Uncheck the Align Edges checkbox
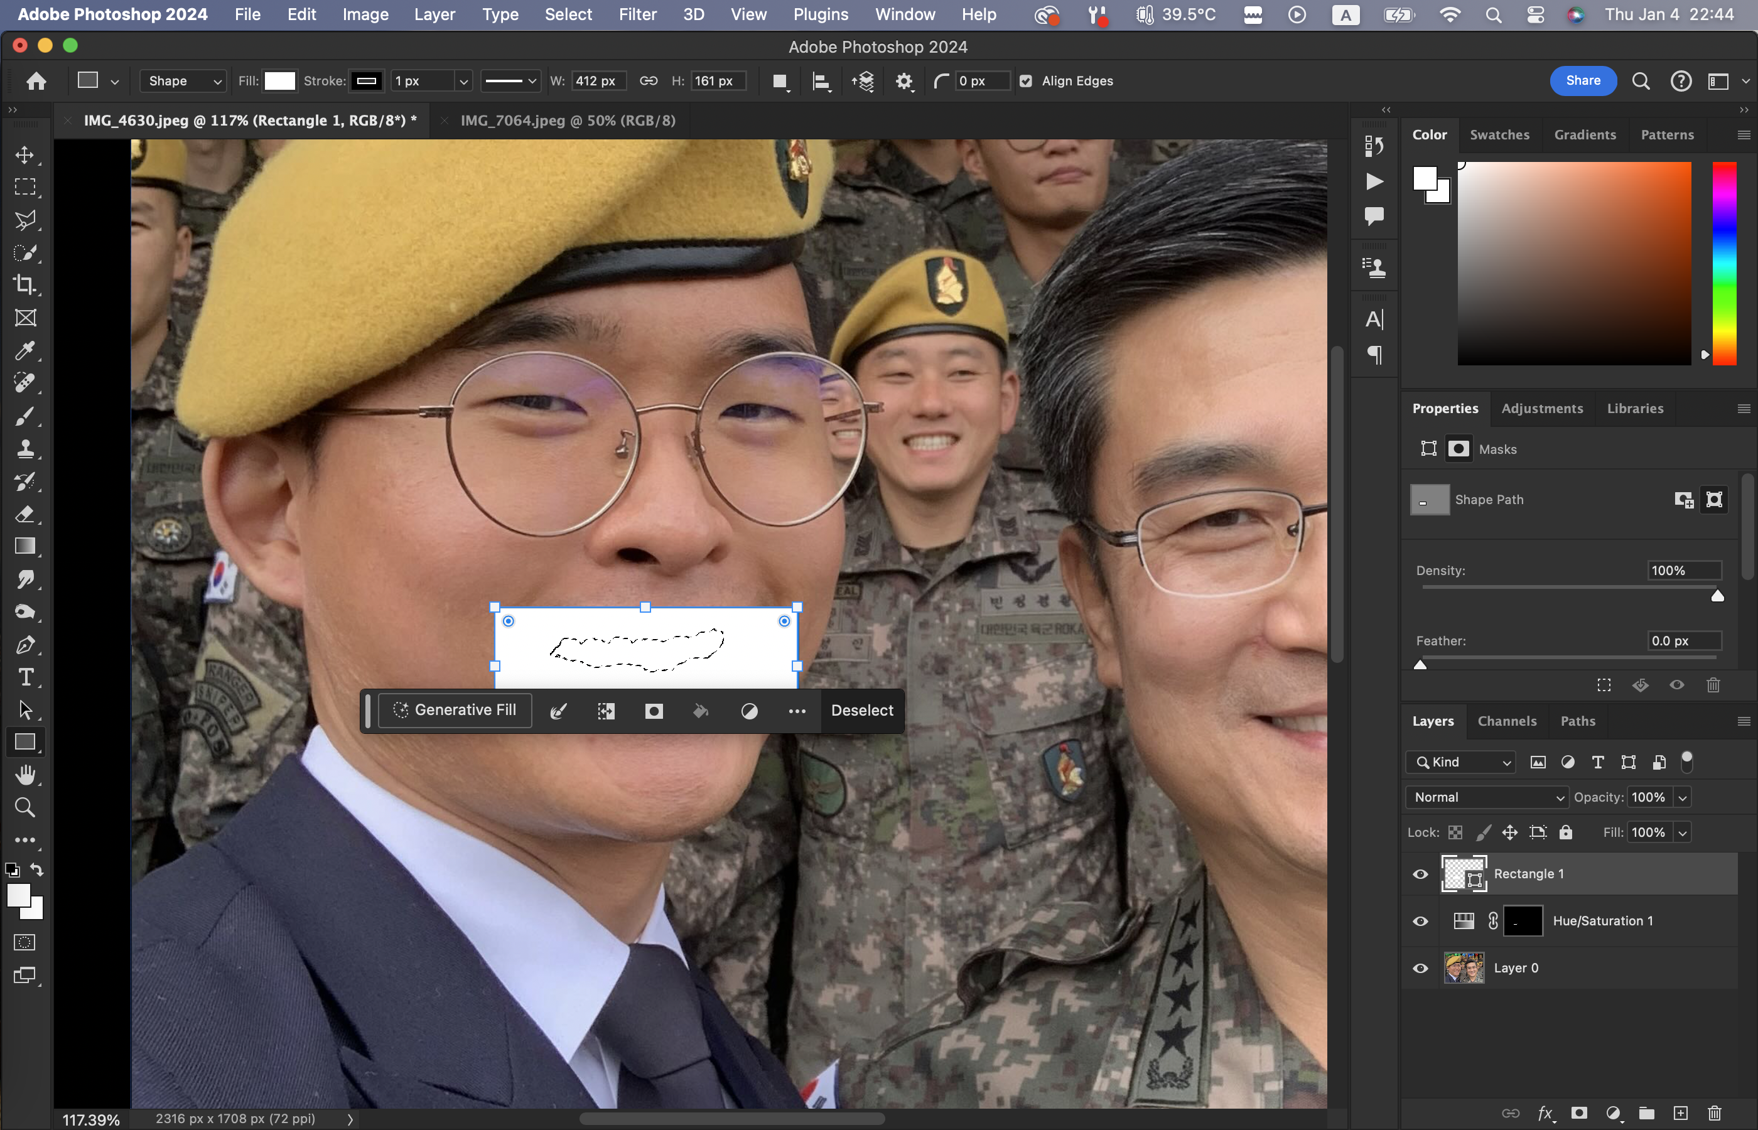1758x1130 pixels. (x=1026, y=82)
